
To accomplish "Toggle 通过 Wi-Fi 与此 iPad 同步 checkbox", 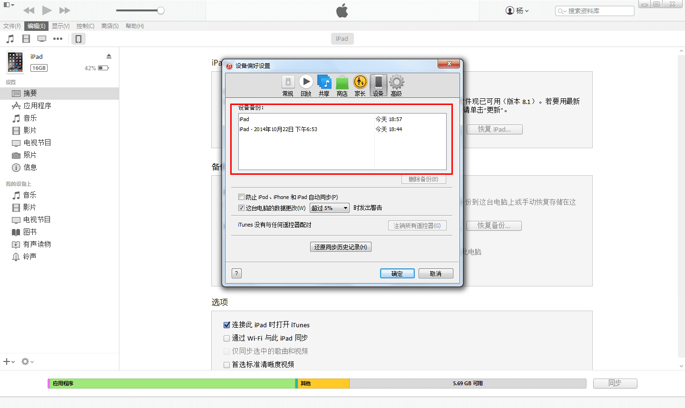I will (227, 338).
